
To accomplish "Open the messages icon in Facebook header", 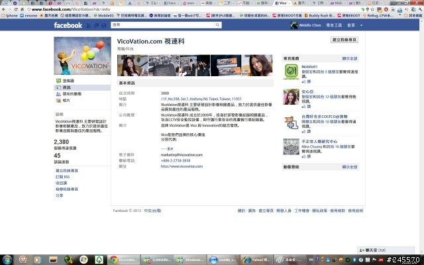I will [x=96, y=25].
